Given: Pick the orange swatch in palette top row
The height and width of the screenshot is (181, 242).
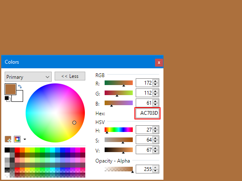Looking at the screenshot, I should click(x=22, y=150).
